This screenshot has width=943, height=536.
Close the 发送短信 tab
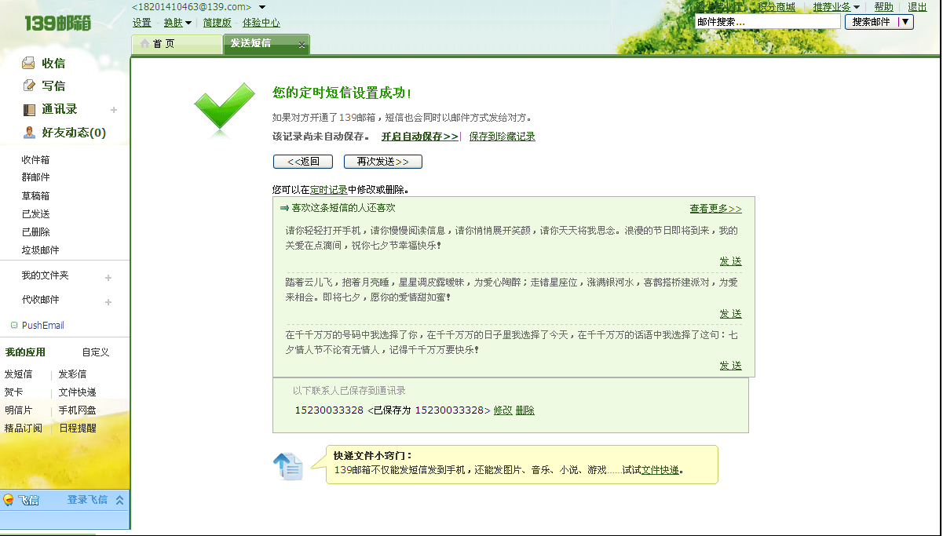(x=302, y=45)
